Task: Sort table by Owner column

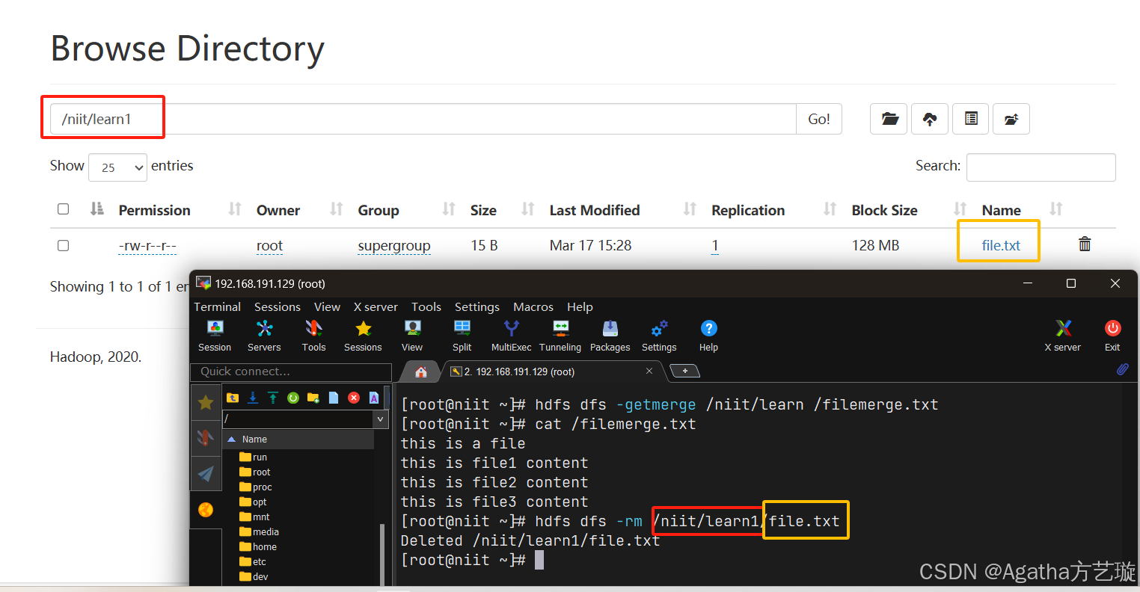Action: (x=278, y=210)
